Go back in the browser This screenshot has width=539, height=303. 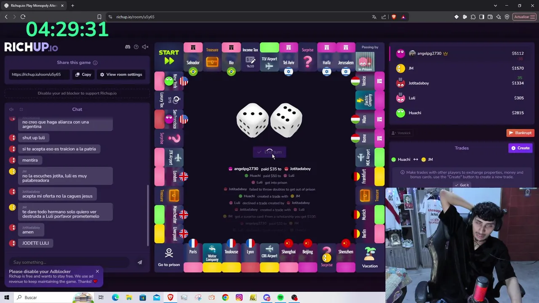[6, 17]
